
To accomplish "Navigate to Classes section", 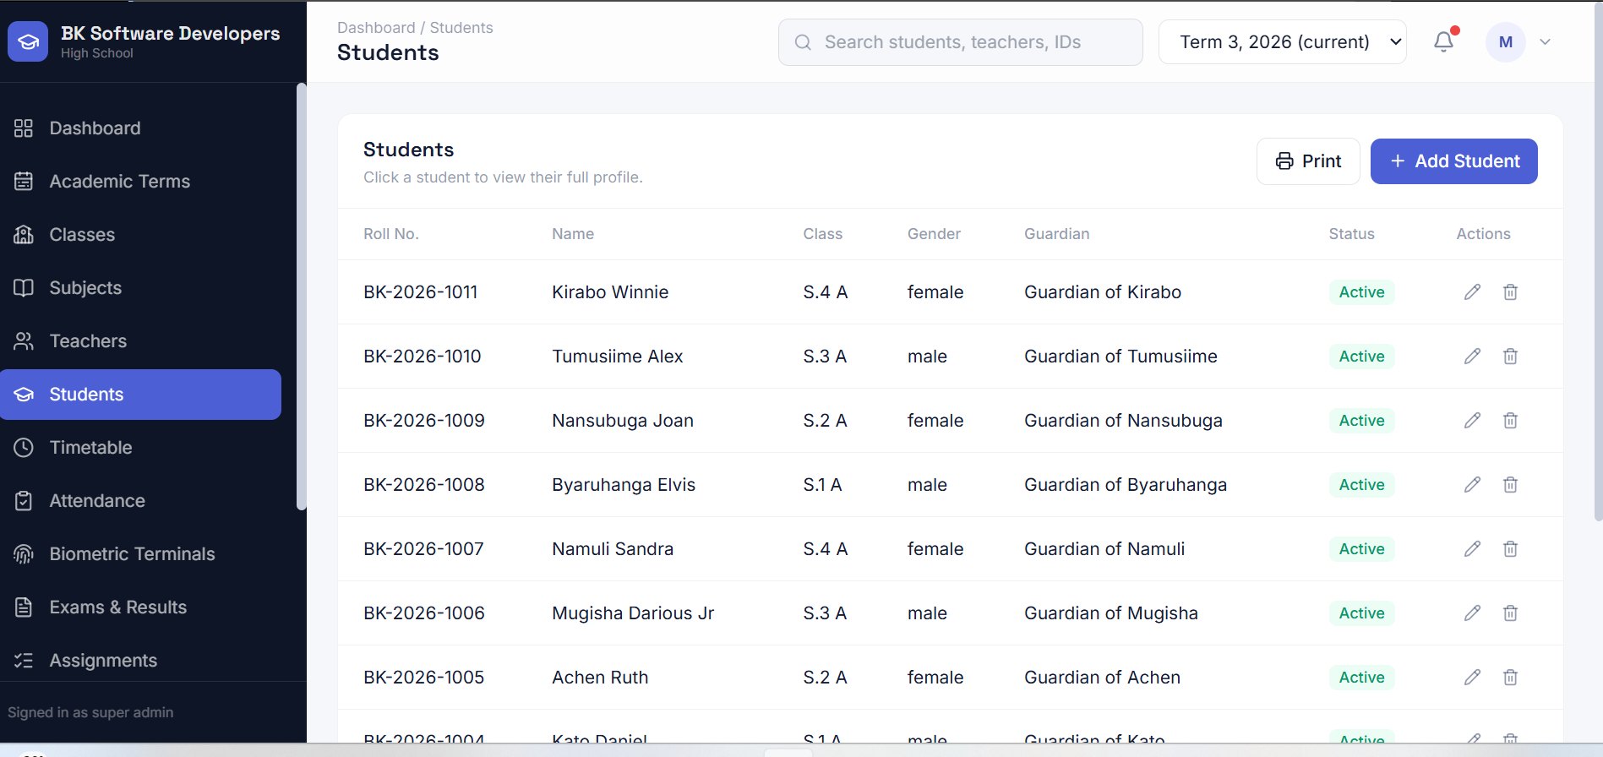I will (x=140, y=235).
